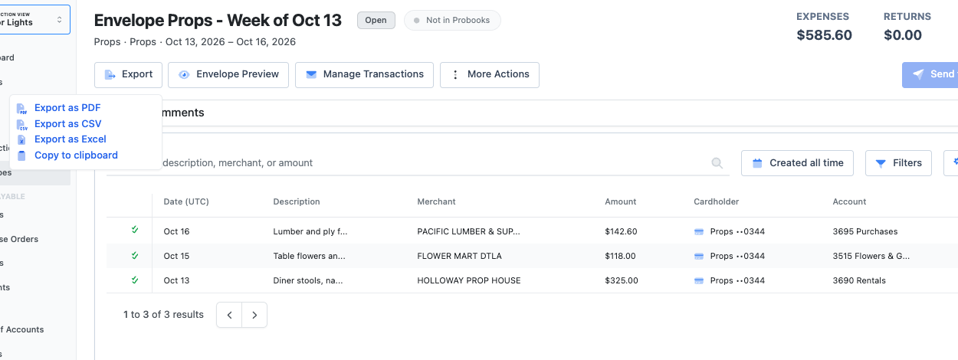Sort by the Description column header
Image resolution: width=958 pixels, height=360 pixels.
tap(297, 201)
